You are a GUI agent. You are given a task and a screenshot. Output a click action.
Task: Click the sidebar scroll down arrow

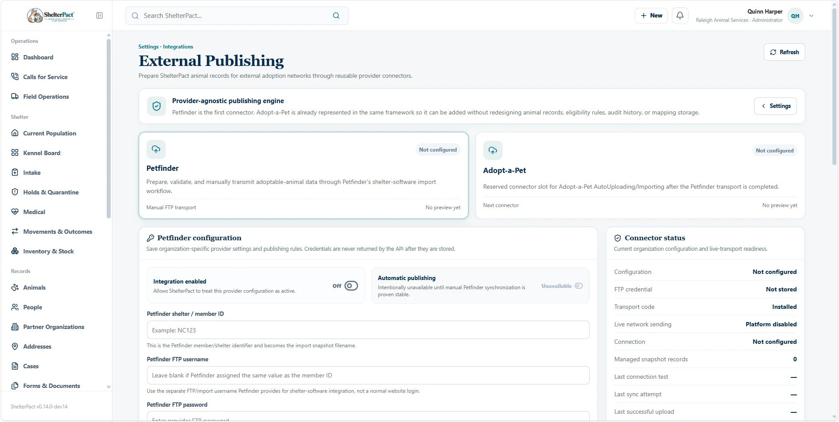pyautogui.click(x=108, y=387)
